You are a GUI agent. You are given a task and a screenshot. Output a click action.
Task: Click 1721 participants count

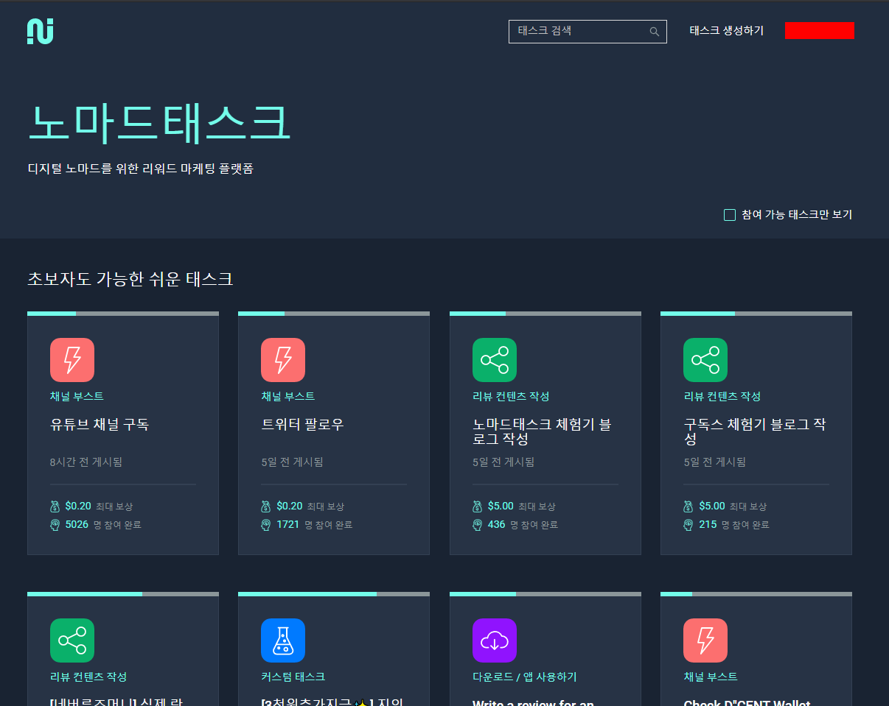[288, 525]
